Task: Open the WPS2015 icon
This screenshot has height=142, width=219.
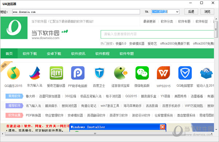Action: [x=164, y=73]
